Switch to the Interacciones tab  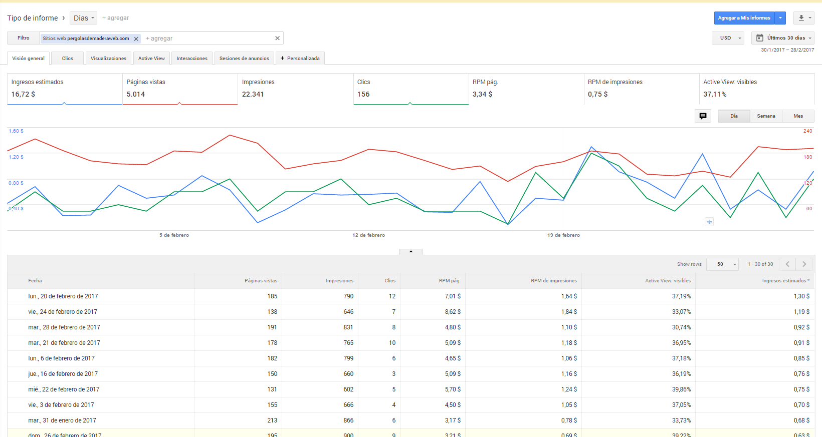point(192,59)
